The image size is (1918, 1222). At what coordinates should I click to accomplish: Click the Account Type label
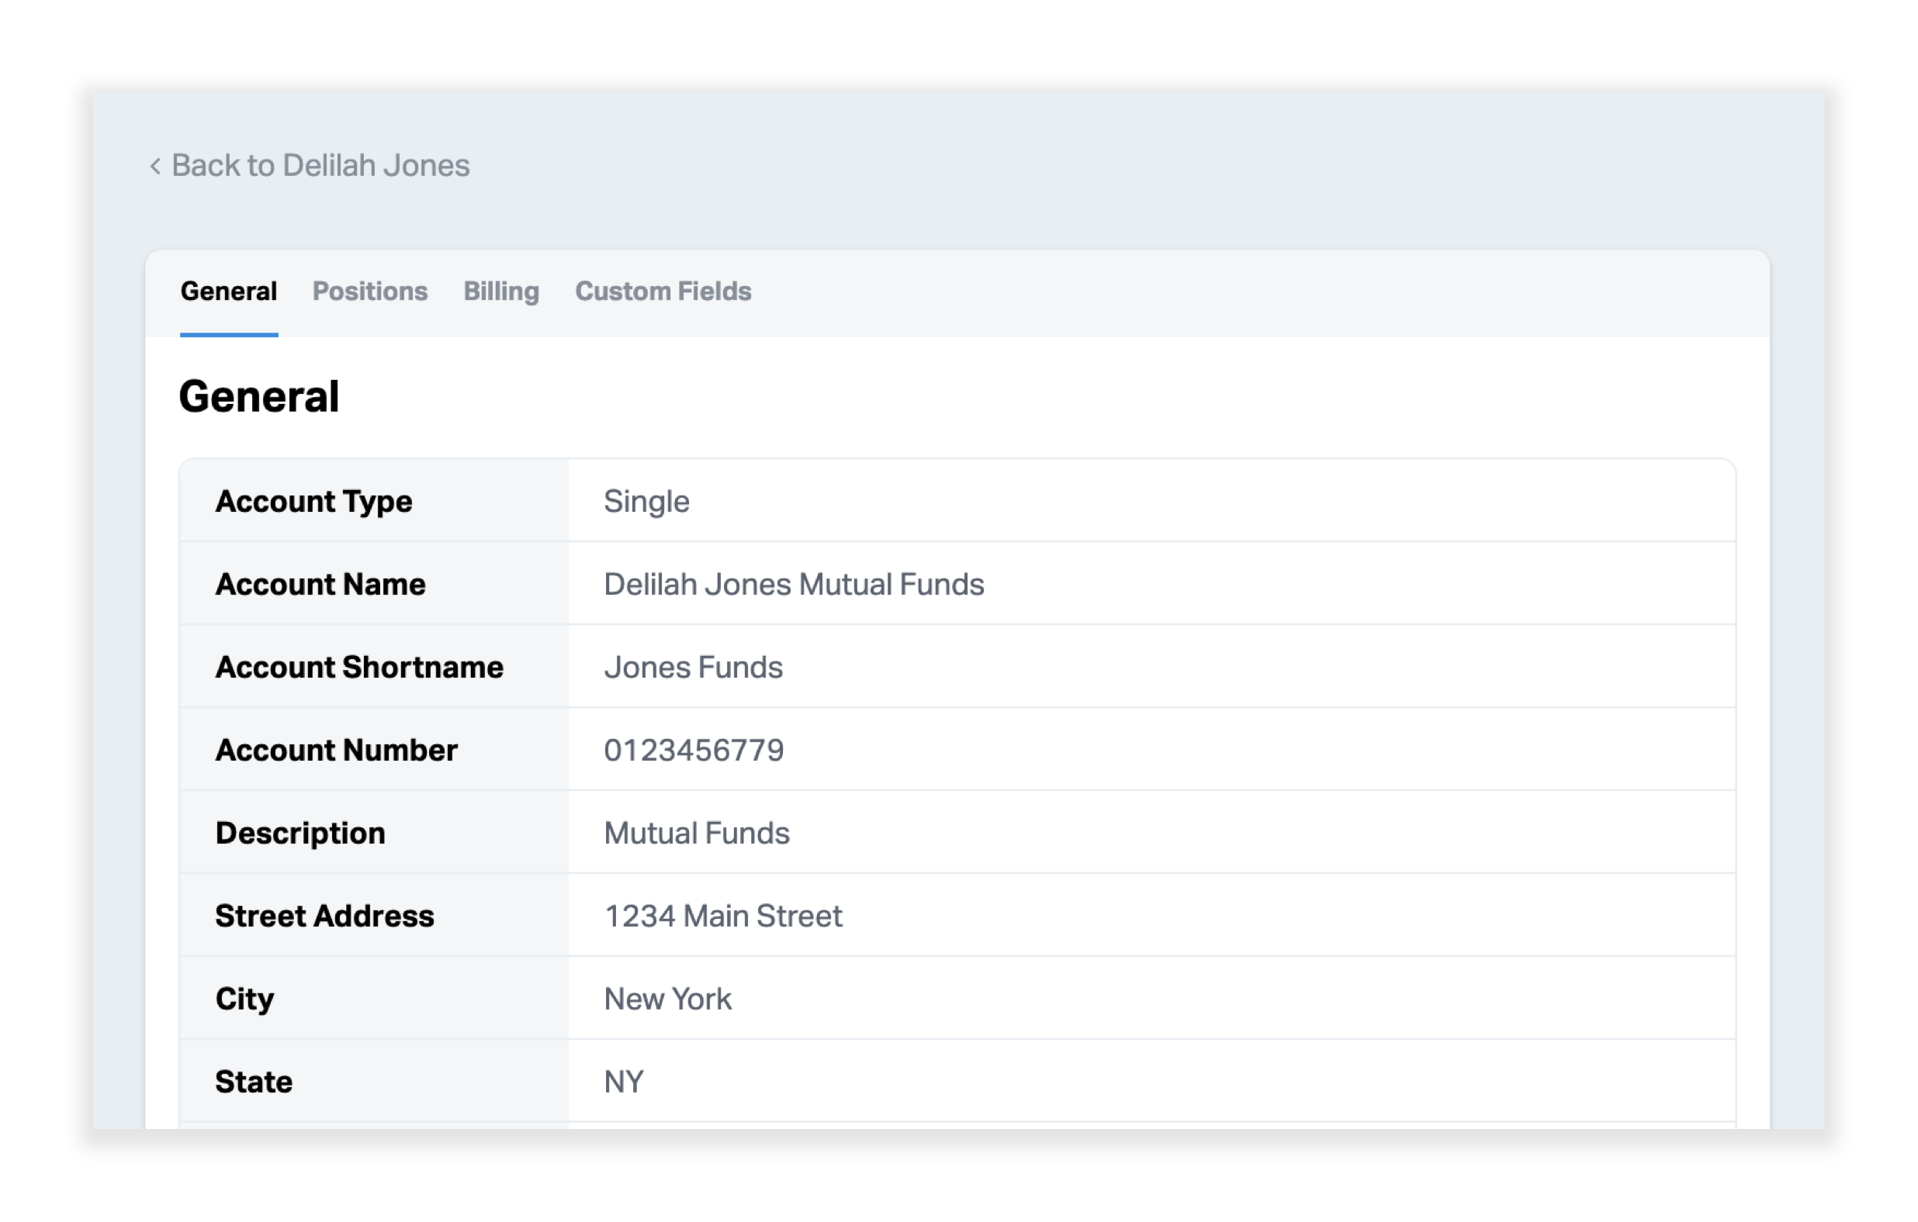pos(313,502)
